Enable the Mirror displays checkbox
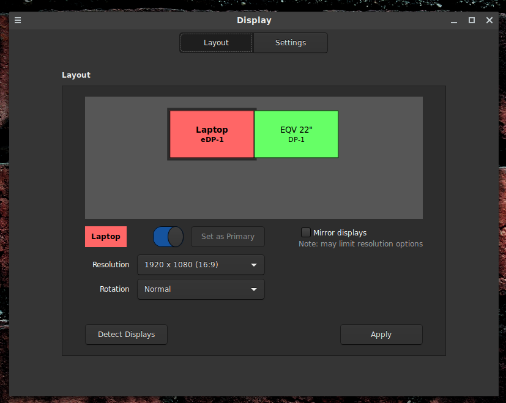This screenshot has width=506, height=403. (306, 232)
